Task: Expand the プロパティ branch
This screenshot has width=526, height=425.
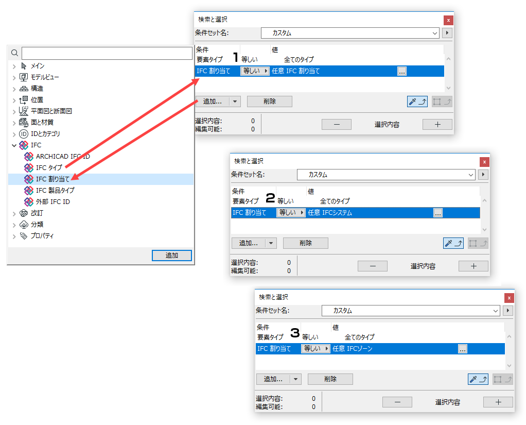Action: [13, 236]
